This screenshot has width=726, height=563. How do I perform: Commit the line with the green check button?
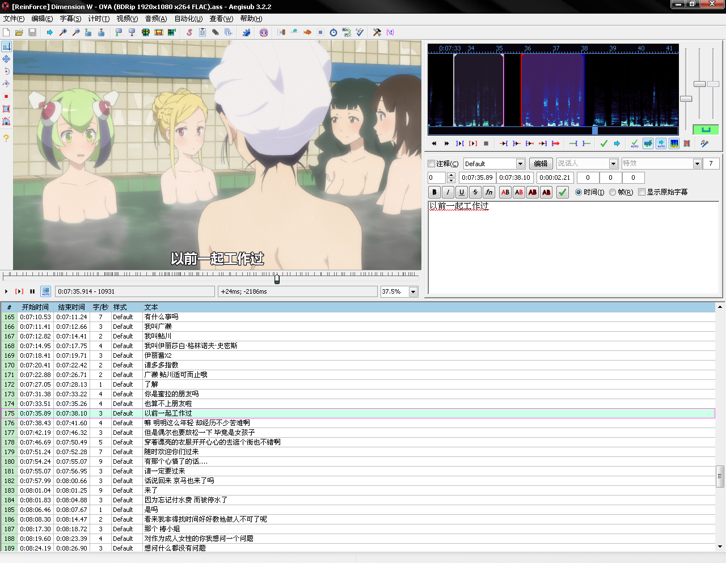click(x=563, y=192)
